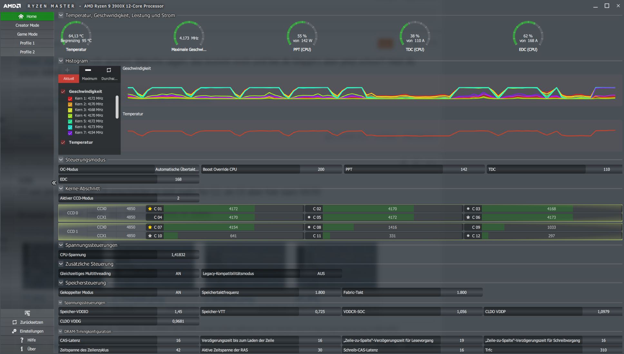Click the import/export profile icon
Screen dimensions: 624x354
(x=27, y=313)
